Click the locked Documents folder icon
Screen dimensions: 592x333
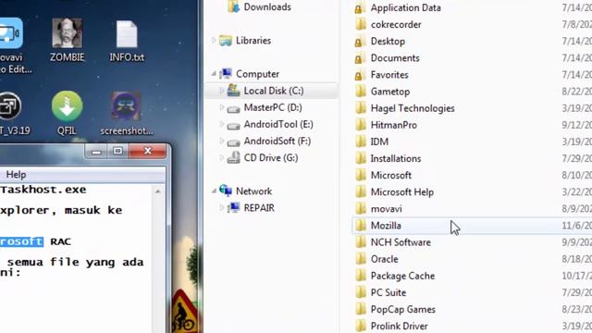pyautogui.click(x=360, y=58)
